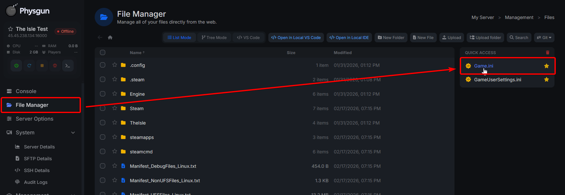Star Manifest_NonUFSFiles_Linux.txt file
565x195 pixels.
click(x=114, y=180)
